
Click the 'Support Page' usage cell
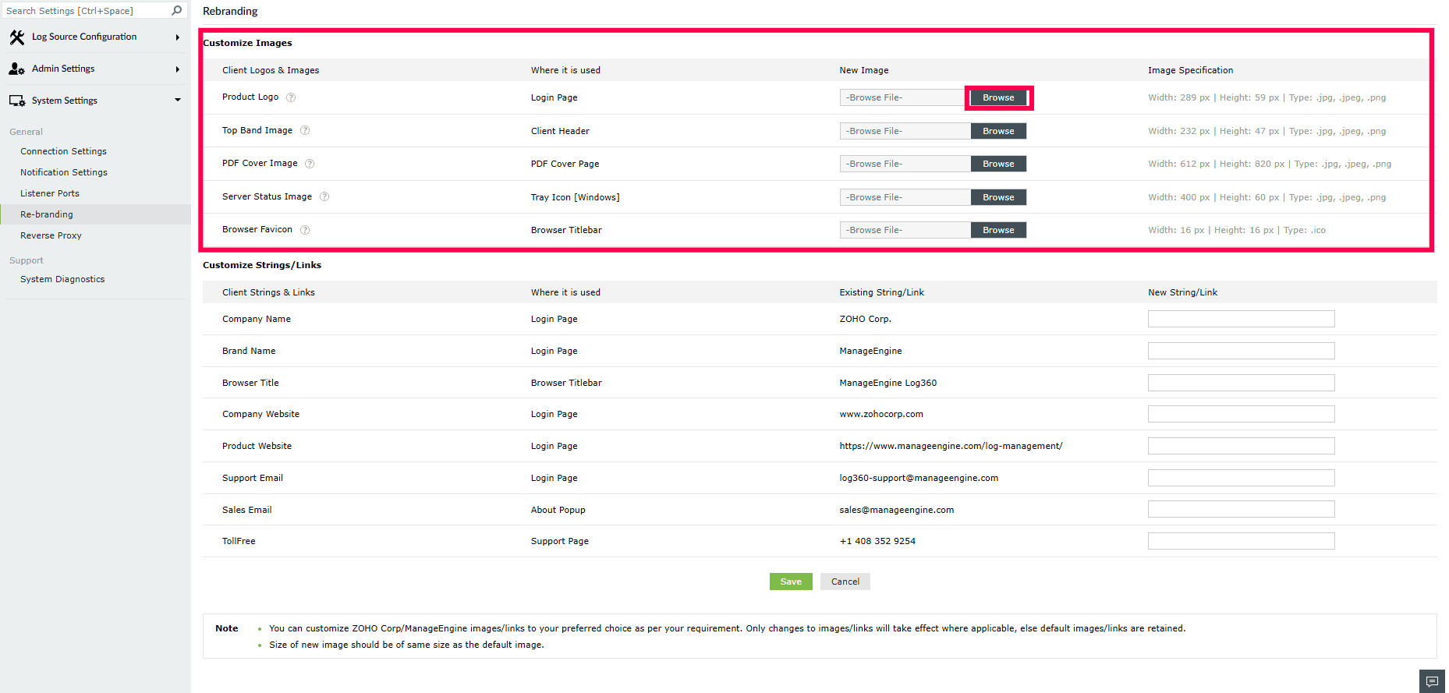pyautogui.click(x=560, y=541)
